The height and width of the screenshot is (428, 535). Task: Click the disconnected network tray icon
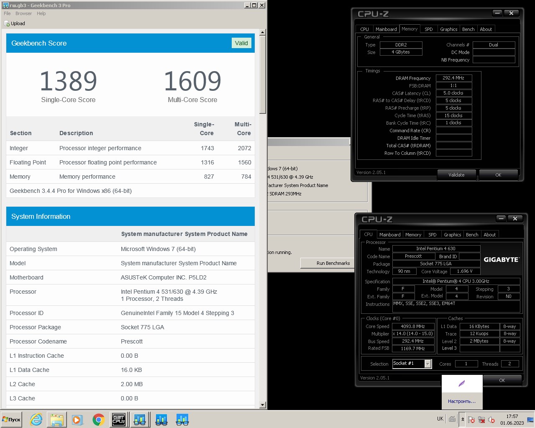click(481, 420)
